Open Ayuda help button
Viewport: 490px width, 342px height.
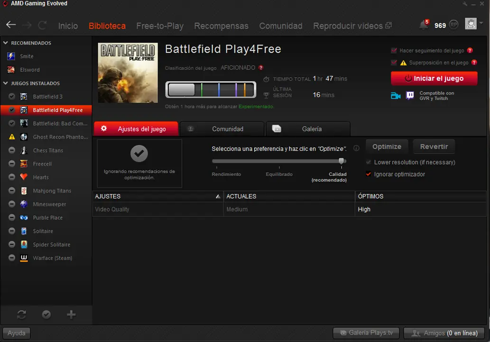click(16, 333)
